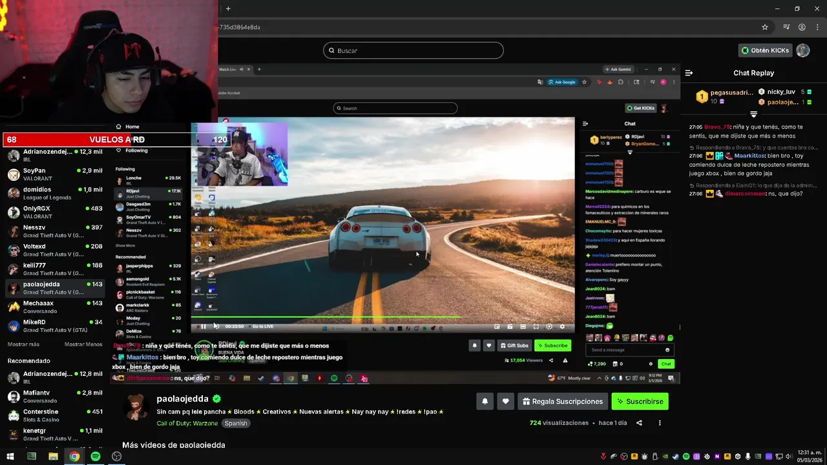Toggle fullscreen icon inside the replay video
Image resolution: width=827 pixels, height=465 pixels.
click(536, 327)
